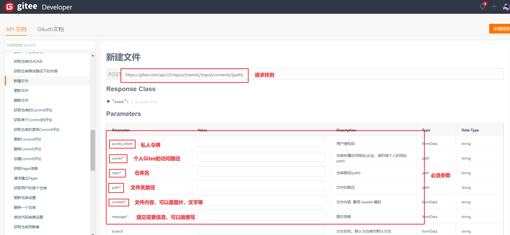This screenshot has height=235, width=510.
Task: Click the path value field
Action: tap(261, 186)
